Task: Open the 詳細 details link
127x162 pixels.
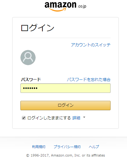Action: pos(76,118)
